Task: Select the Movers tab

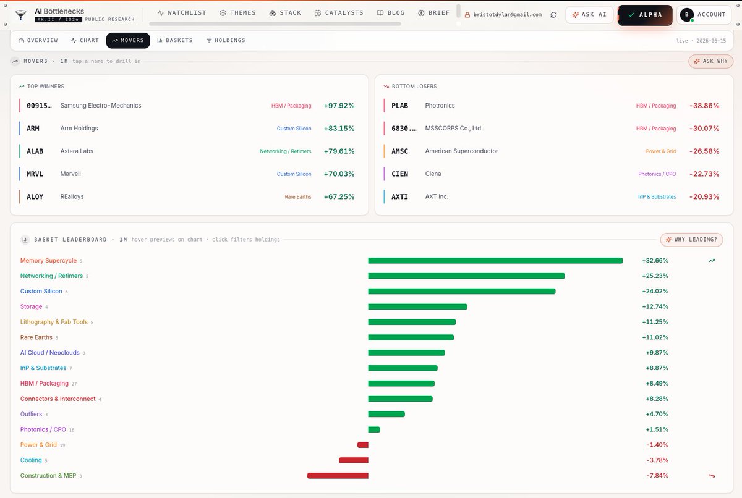Action: point(128,41)
